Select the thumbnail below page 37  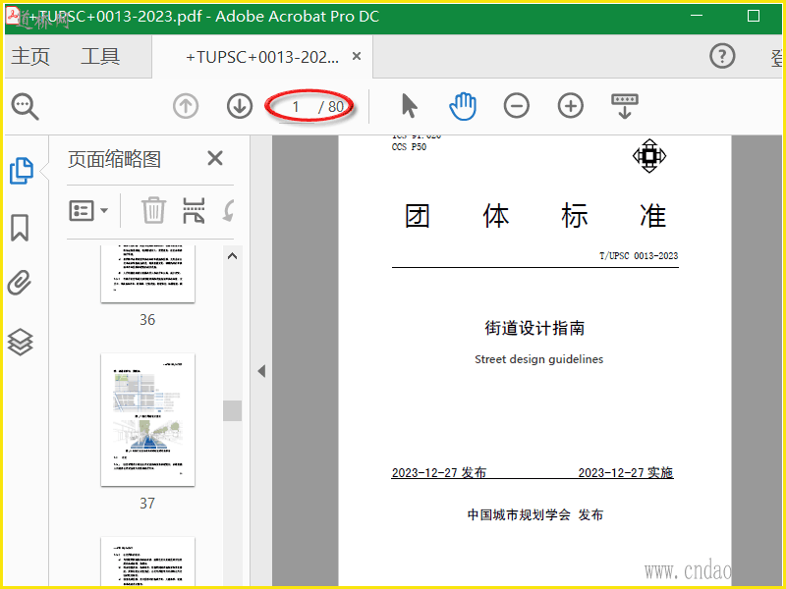(148, 561)
